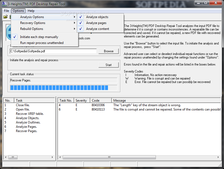
Task: Click the Severity column header
Action: (x=82, y=101)
